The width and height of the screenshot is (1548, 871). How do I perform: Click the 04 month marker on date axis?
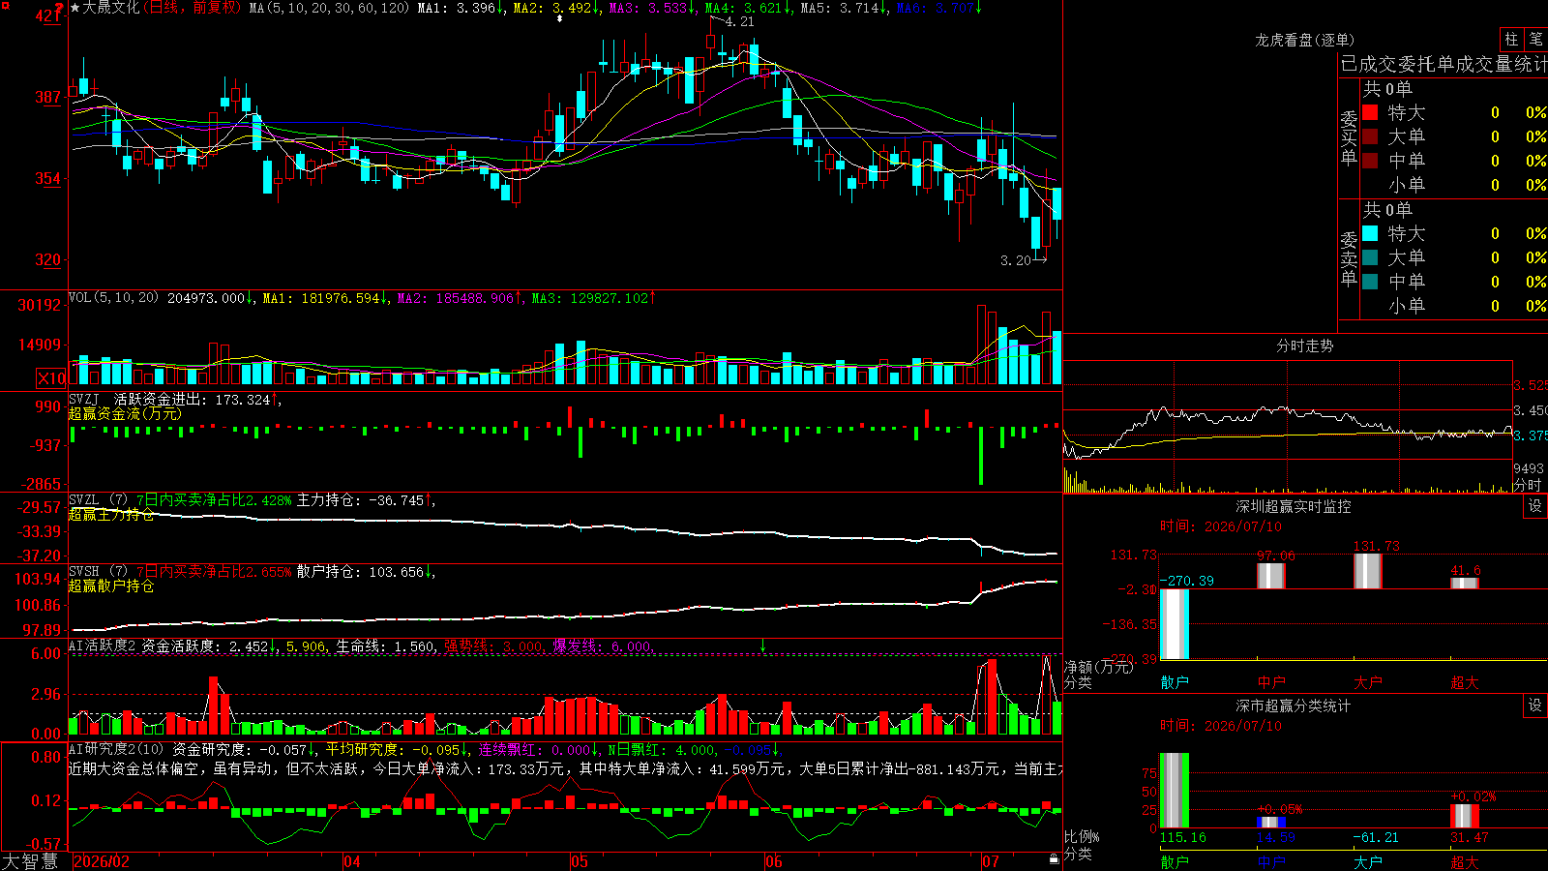(x=352, y=861)
